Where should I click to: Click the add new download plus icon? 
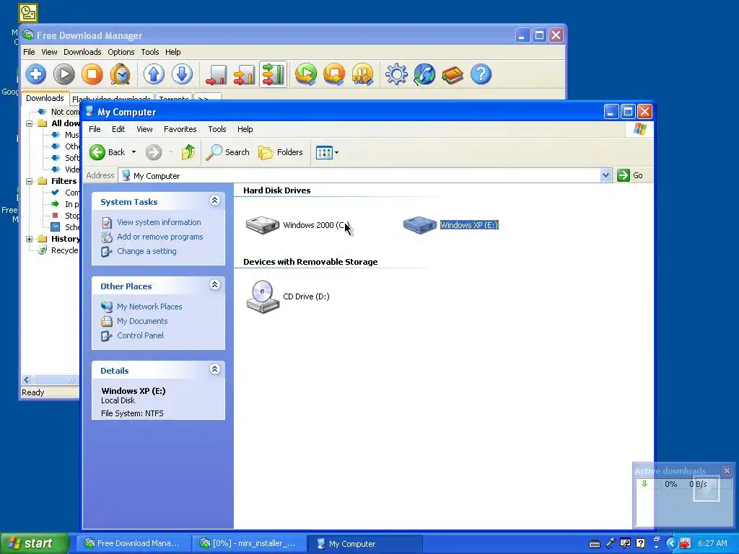pos(36,74)
